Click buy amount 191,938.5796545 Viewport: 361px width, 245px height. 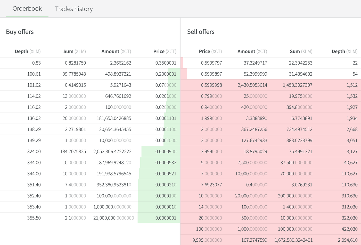114,173
